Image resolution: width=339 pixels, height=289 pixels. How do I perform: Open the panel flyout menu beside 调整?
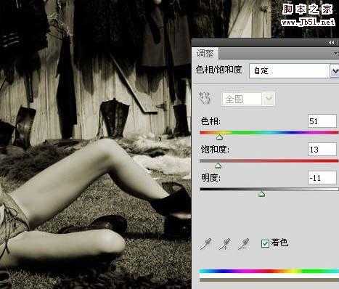tap(336, 54)
